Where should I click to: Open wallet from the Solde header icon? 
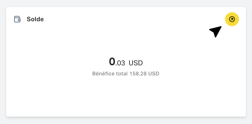[x=17, y=19]
